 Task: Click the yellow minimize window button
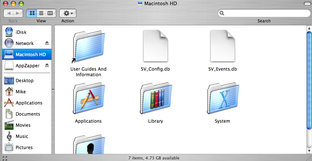click(13, 4)
